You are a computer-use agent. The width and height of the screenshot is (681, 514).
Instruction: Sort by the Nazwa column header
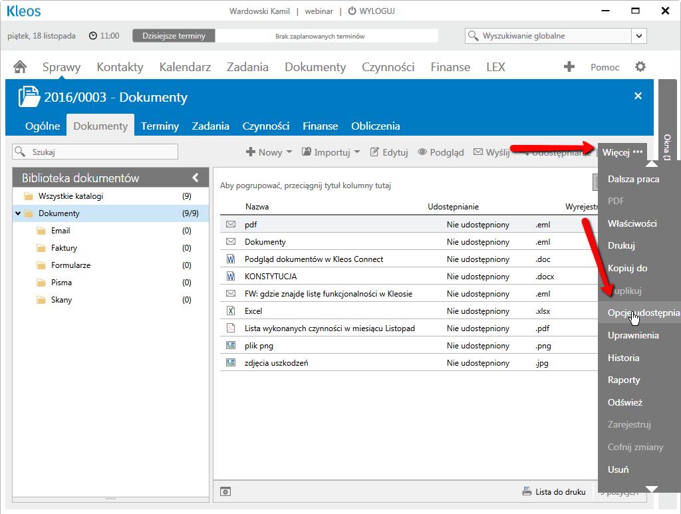pyautogui.click(x=257, y=207)
